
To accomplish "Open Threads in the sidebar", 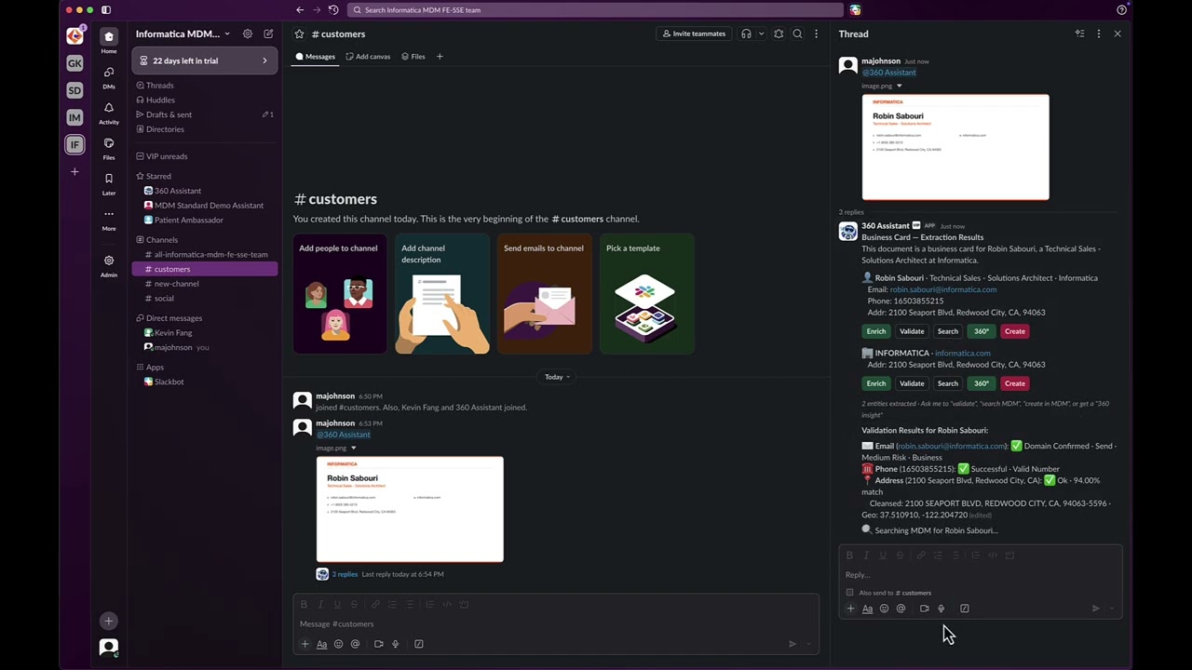I will (x=205, y=86).
